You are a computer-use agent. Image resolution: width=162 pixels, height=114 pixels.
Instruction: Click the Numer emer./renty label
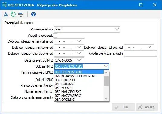point(39,91)
